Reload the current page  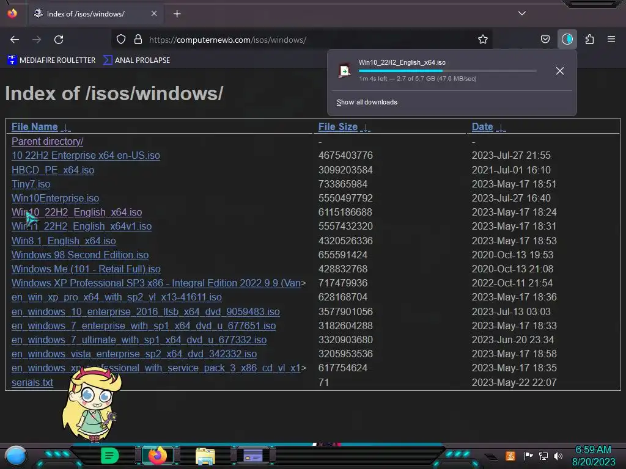click(x=59, y=40)
